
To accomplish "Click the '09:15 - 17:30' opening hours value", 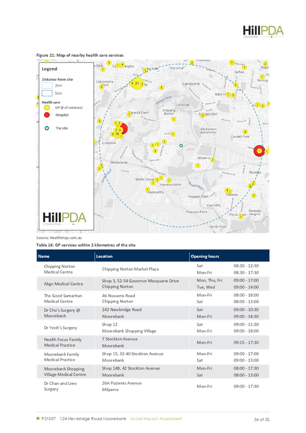I will pos(246,342).
